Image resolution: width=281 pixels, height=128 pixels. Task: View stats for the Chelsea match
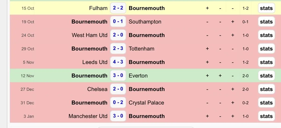coord(266,89)
